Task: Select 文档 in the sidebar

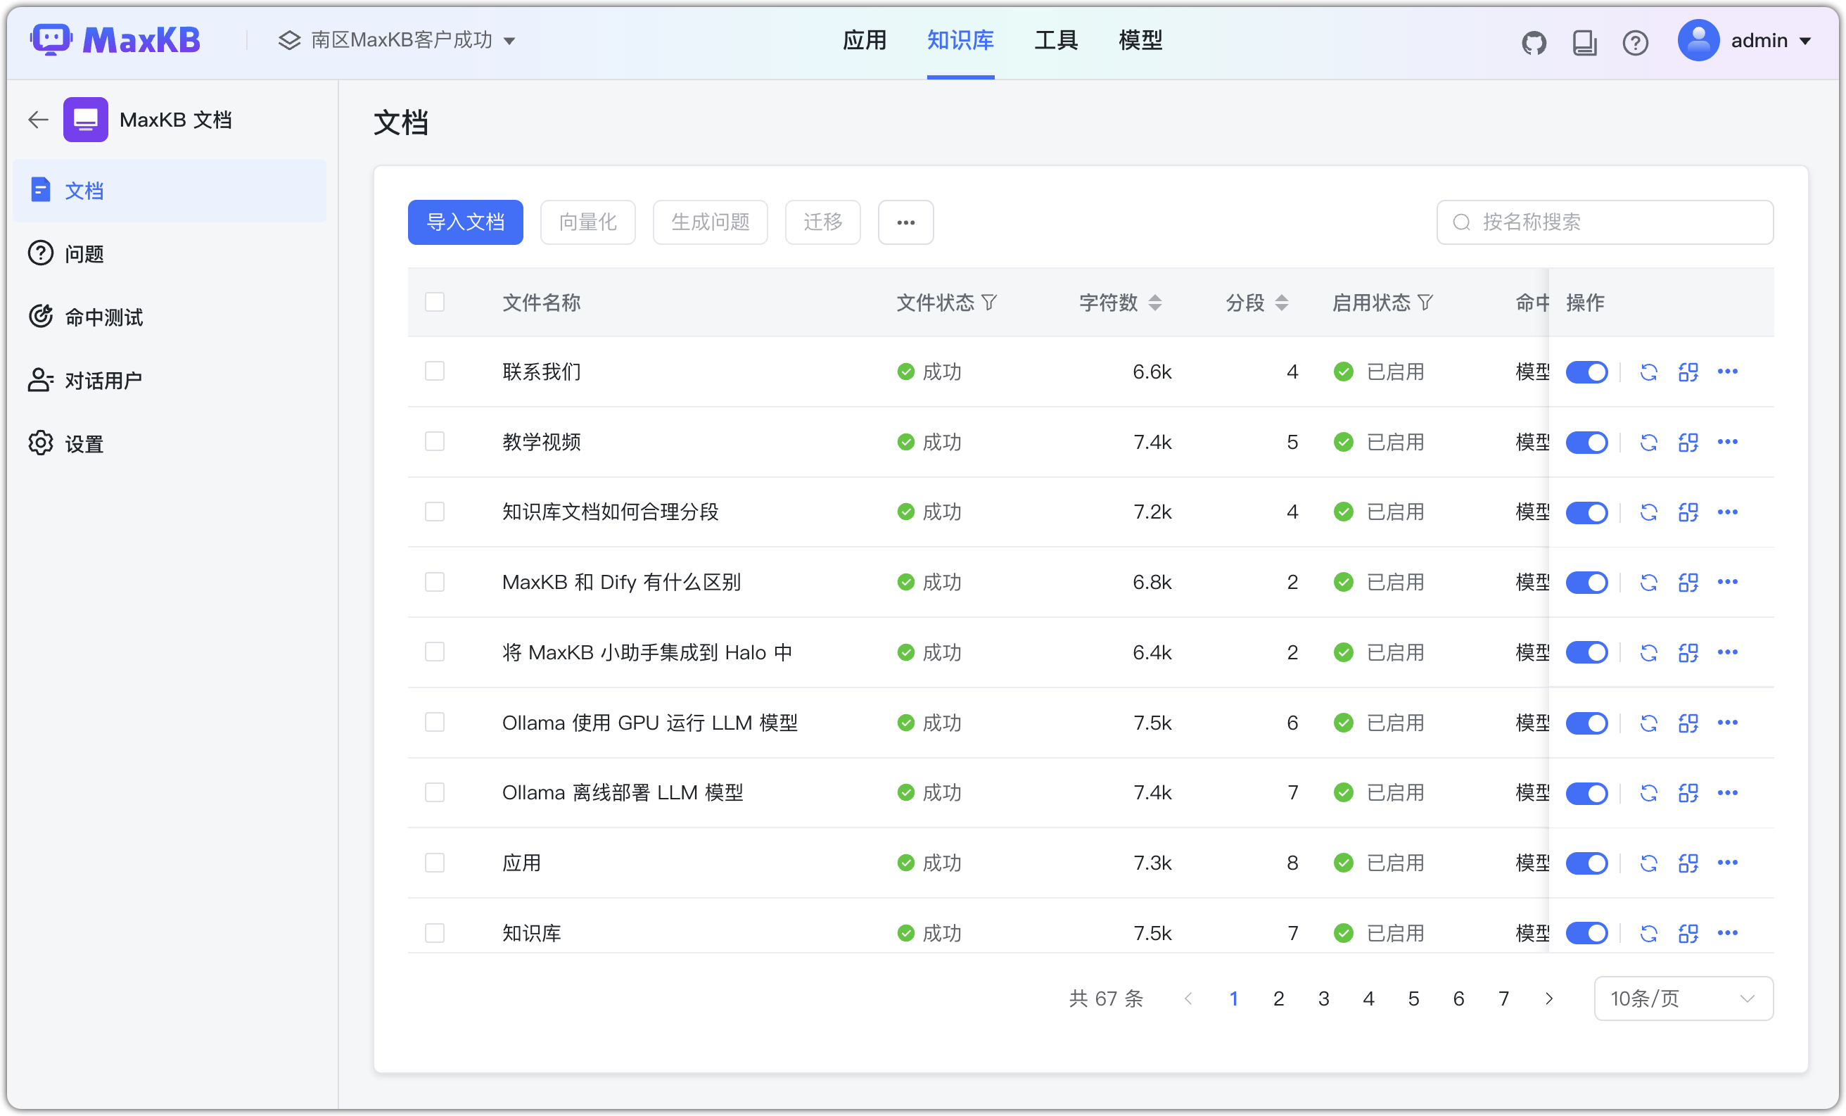Action: coord(170,191)
